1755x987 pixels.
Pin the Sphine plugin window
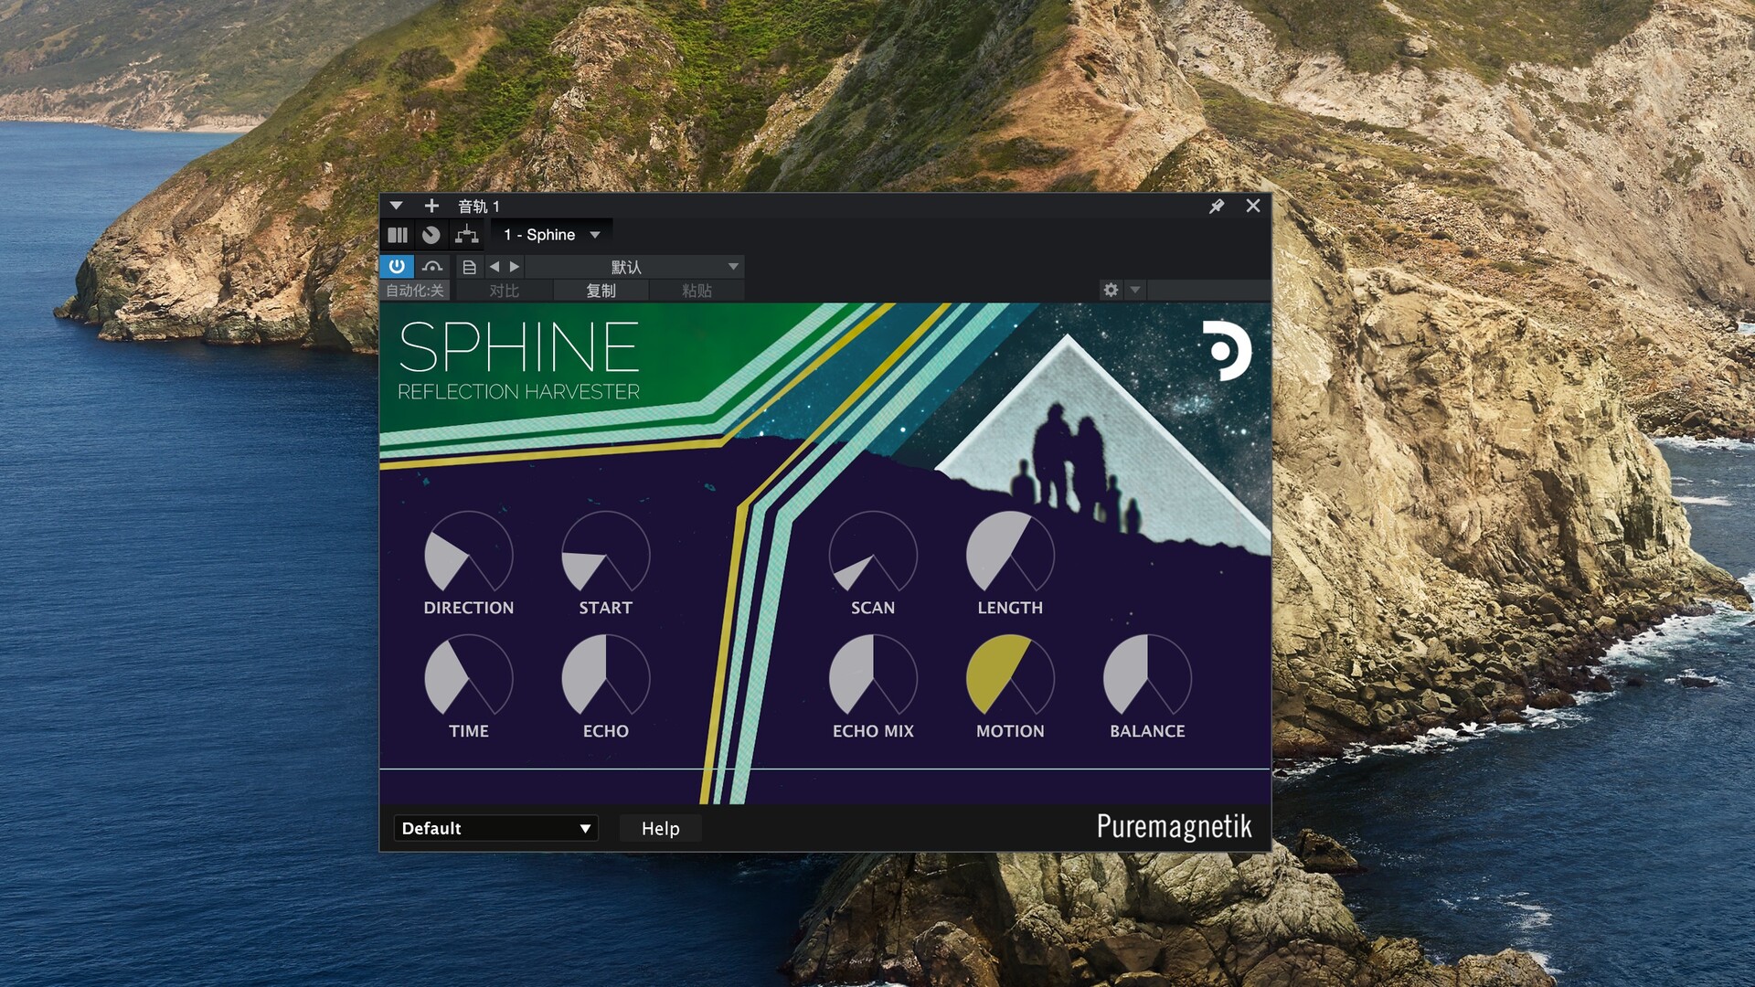coord(1217,206)
